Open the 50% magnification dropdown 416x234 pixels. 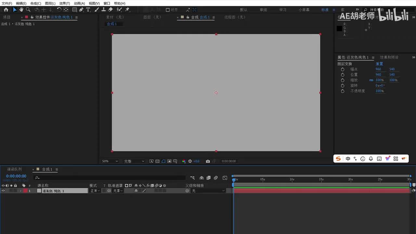pyautogui.click(x=110, y=161)
